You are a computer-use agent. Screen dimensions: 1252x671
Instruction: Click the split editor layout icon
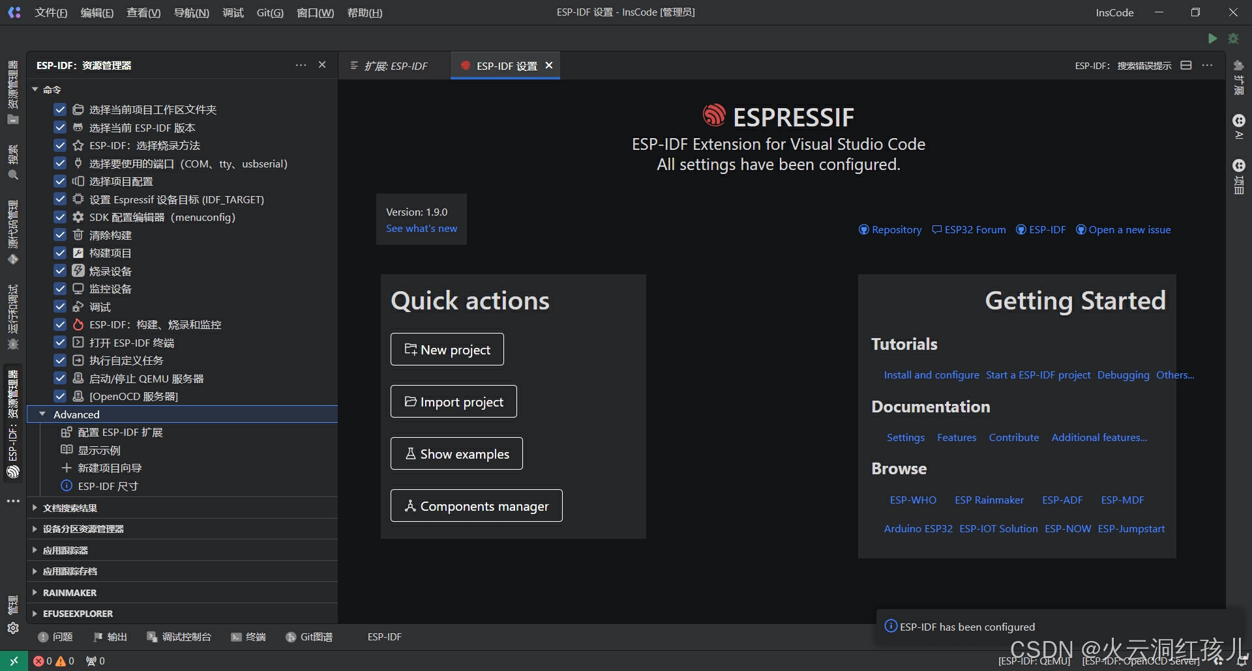point(1186,65)
